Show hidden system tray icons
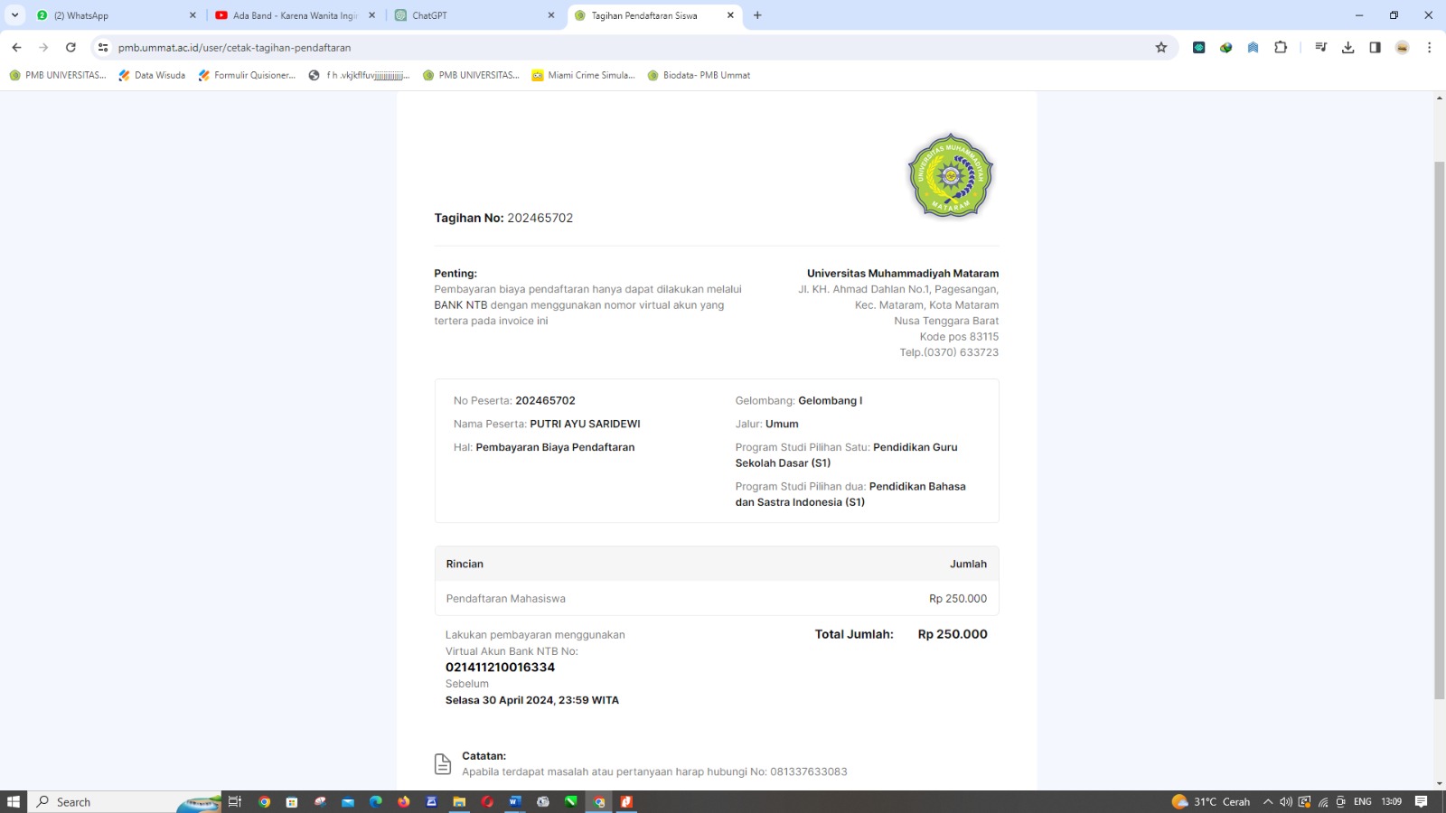 1267,802
